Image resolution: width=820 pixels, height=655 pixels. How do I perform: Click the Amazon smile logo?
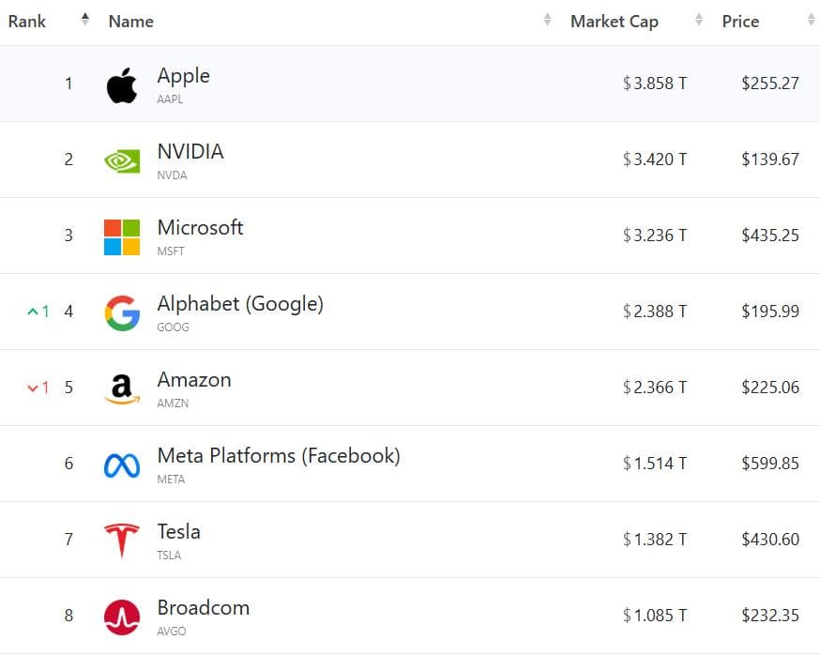pos(122,388)
